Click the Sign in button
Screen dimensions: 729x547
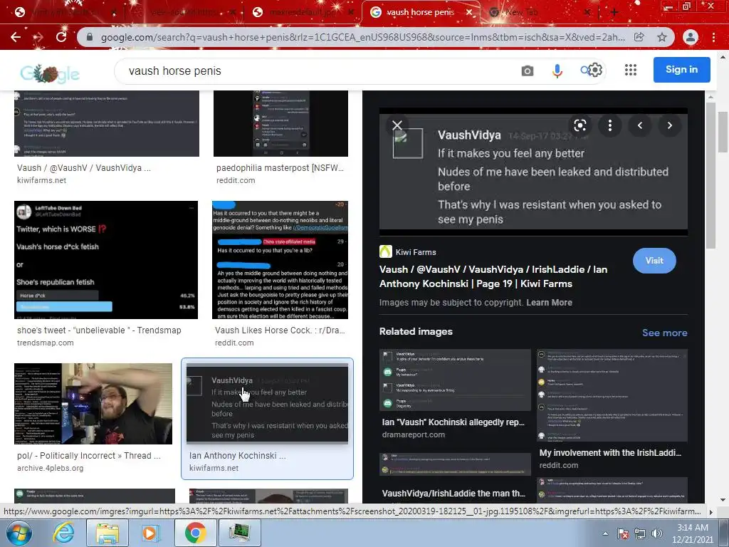681,69
